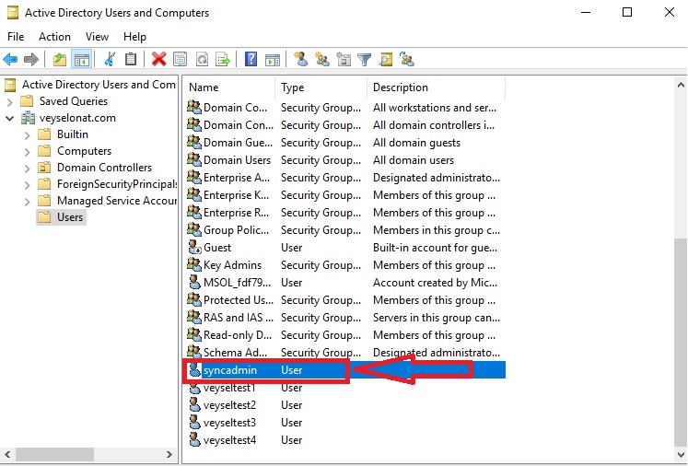This screenshot has width=688, height=466.
Task: Click the Export List toolbar icon
Action: (223, 59)
